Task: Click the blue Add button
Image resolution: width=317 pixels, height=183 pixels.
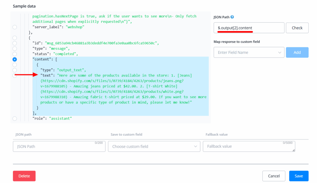Action: click(x=297, y=53)
